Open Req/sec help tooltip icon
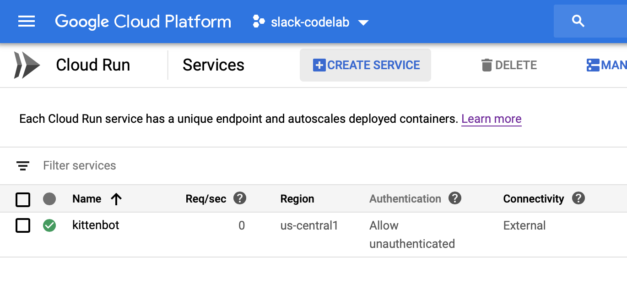This screenshot has width=627, height=285. pos(240,198)
